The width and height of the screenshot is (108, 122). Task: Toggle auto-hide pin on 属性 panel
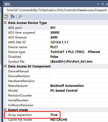point(102,4)
